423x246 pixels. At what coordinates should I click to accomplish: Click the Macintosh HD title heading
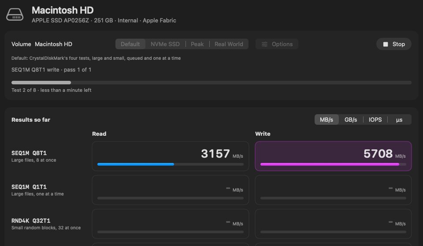click(x=63, y=10)
